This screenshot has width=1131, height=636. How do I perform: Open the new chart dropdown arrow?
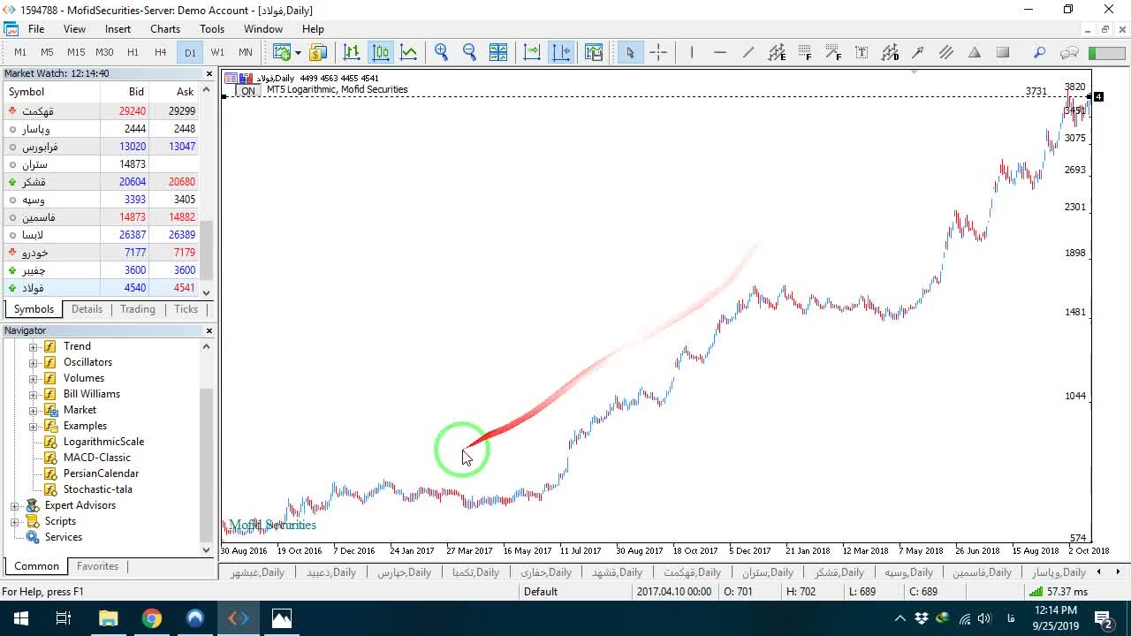click(x=298, y=52)
